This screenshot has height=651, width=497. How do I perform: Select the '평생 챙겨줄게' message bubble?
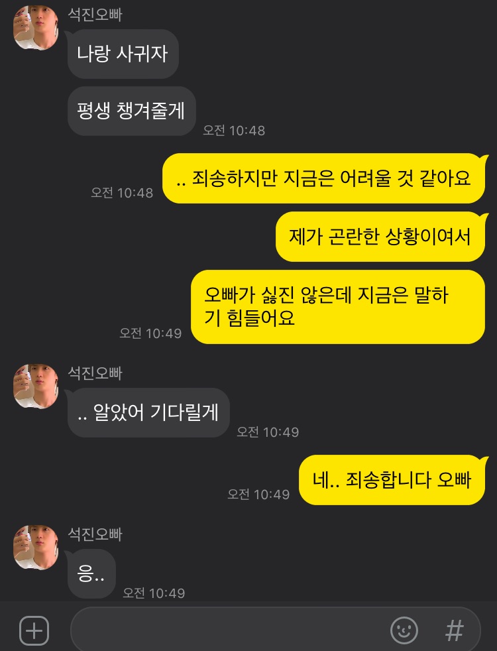click(x=131, y=111)
